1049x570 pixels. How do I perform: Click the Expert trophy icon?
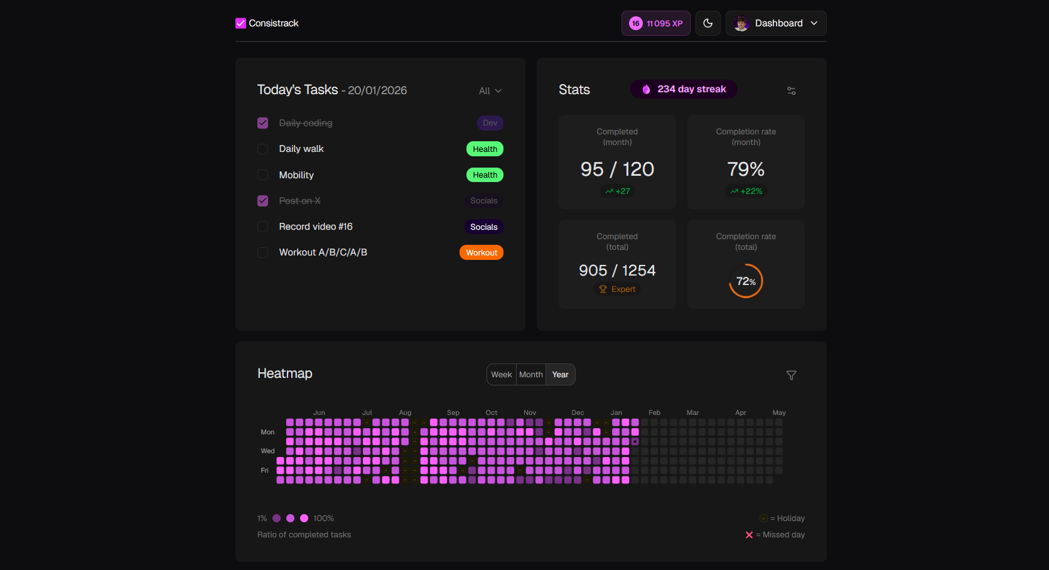(x=603, y=289)
